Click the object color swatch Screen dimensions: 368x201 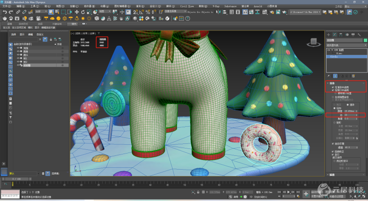pyautogui.click(x=365, y=41)
